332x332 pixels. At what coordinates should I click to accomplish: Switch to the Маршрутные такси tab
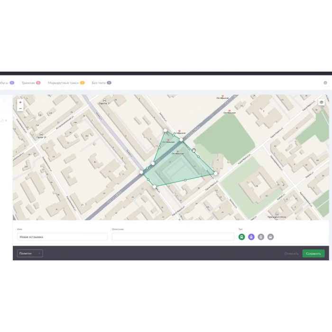(63, 83)
